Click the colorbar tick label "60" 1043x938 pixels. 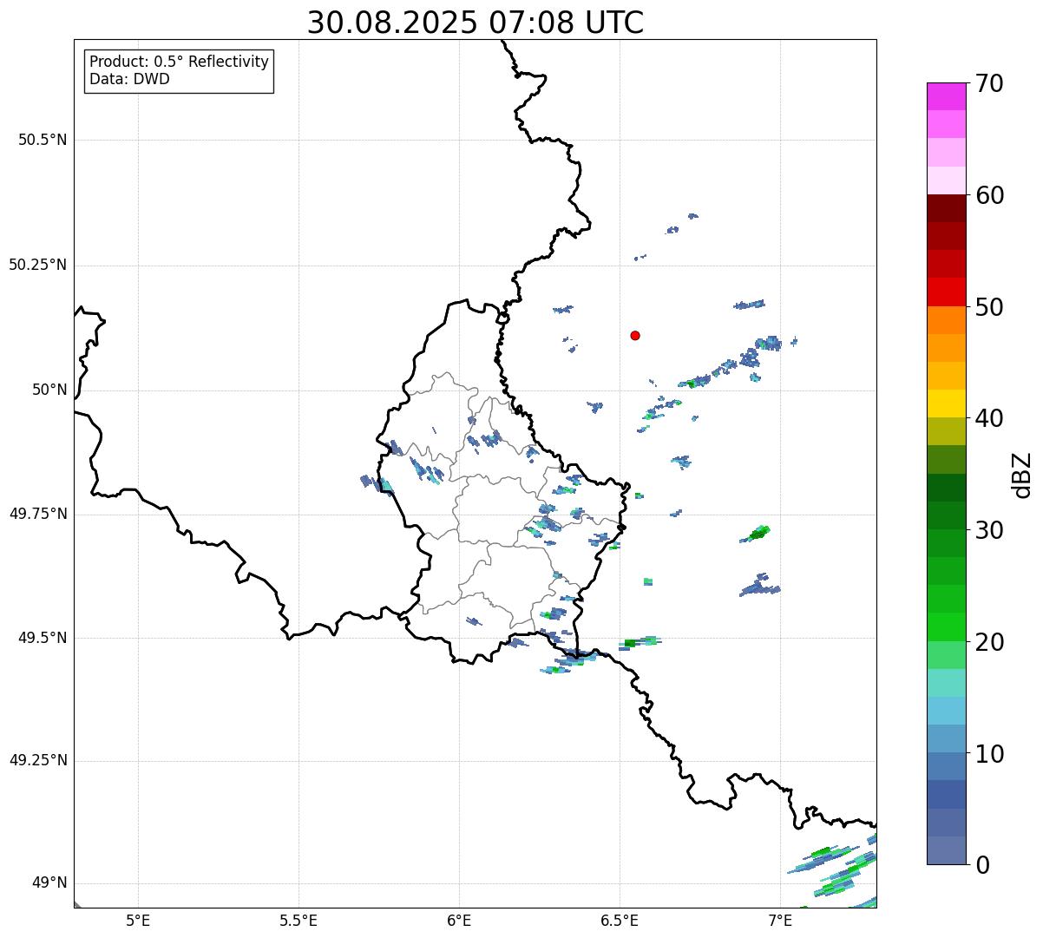click(989, 195)
